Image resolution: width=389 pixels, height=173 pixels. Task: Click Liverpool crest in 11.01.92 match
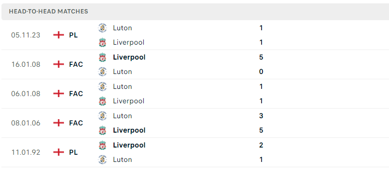102,145
